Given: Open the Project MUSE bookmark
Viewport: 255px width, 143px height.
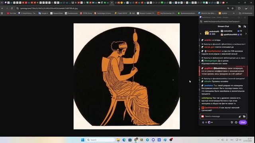Looking at the screenshot, I should [121, 13].
